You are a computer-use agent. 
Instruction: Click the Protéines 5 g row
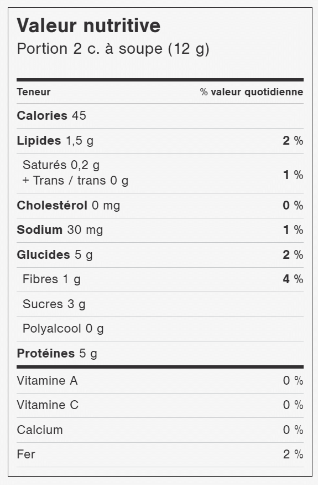(160, 354)
